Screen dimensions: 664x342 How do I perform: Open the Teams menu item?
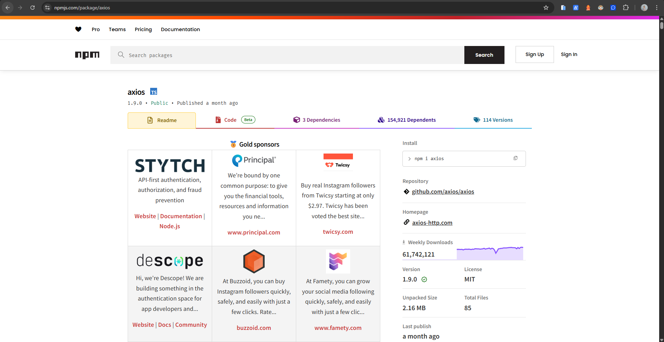click(x=117, y=29)
